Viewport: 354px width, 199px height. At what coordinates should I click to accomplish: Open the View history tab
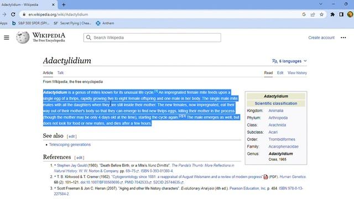[297, 73]
